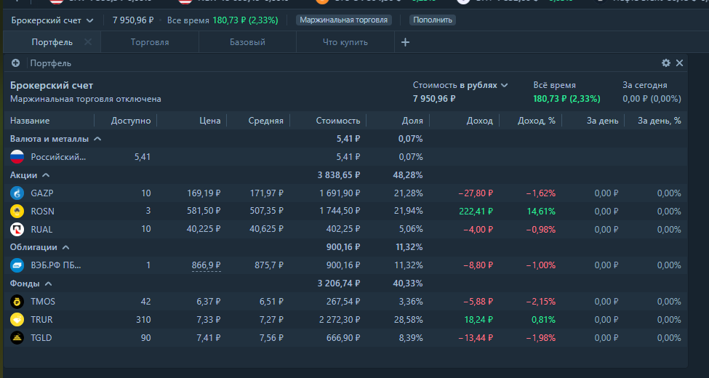Screen dimensions: 709x378
Task: Click the TMOS fund logo icon
Action: pos(17,302)
